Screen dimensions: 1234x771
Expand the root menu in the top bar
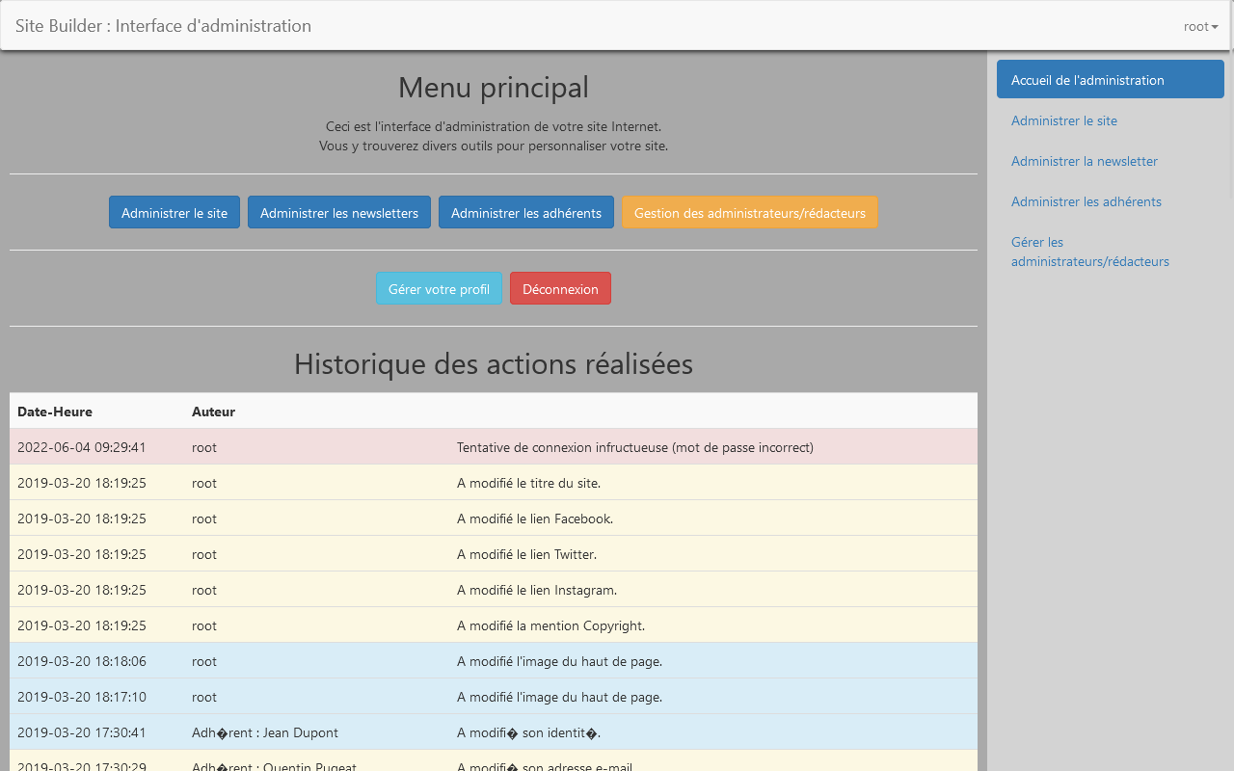pyautogui.click(x=1200, y=26)
